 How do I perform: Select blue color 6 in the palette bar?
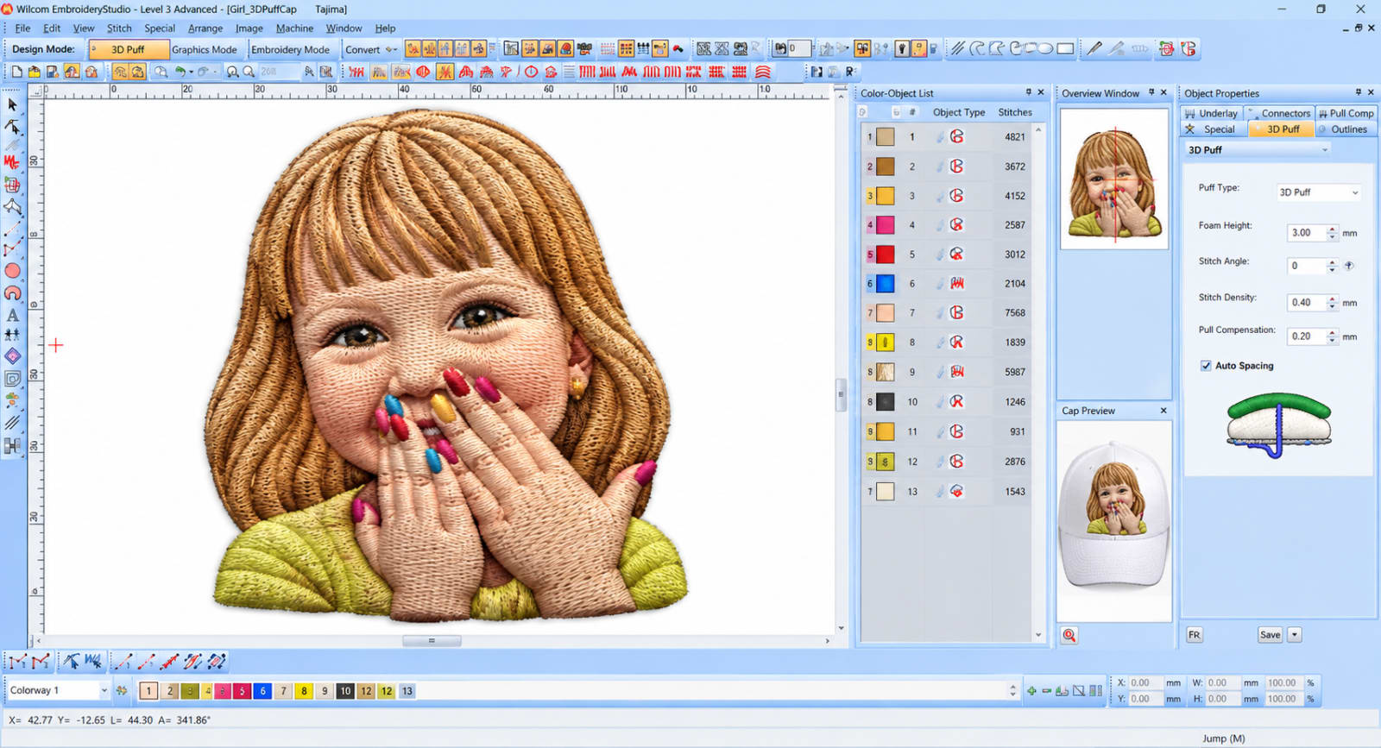[263, 691]
